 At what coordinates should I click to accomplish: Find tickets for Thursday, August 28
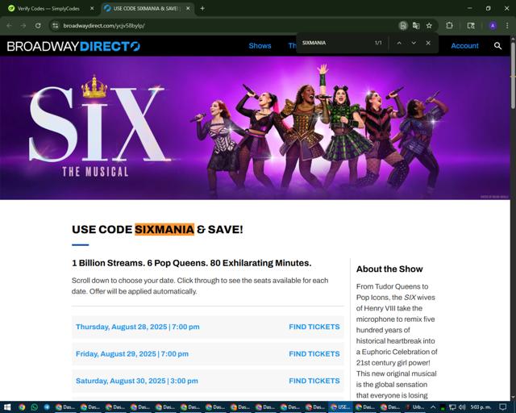(314, 327)
